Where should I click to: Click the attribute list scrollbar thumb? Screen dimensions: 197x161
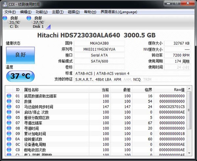189,110
